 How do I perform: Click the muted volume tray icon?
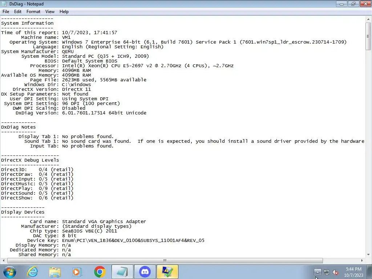(335, 272)
